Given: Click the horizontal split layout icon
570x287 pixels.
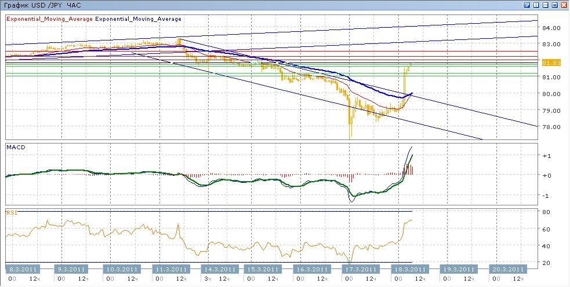Looking at the screenshot, I should [546, 5].
